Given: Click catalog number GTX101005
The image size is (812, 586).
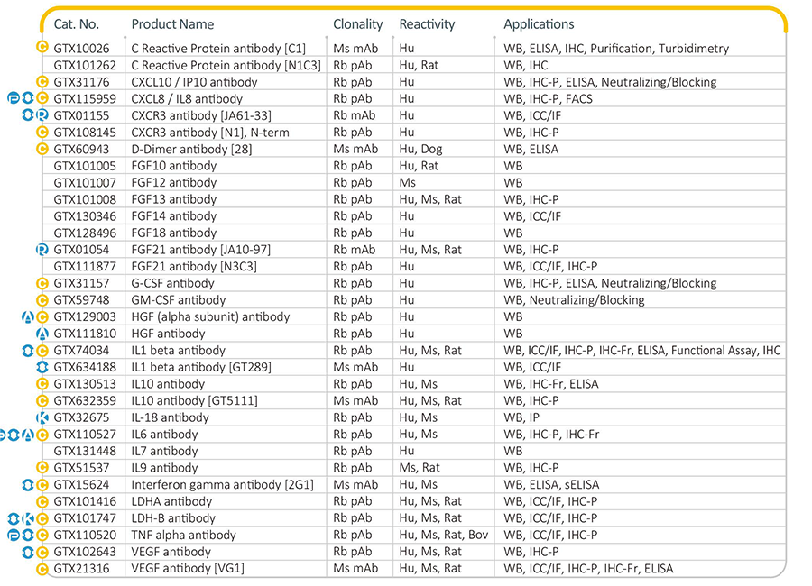Looking at the screenshot, I should point(85,166).
